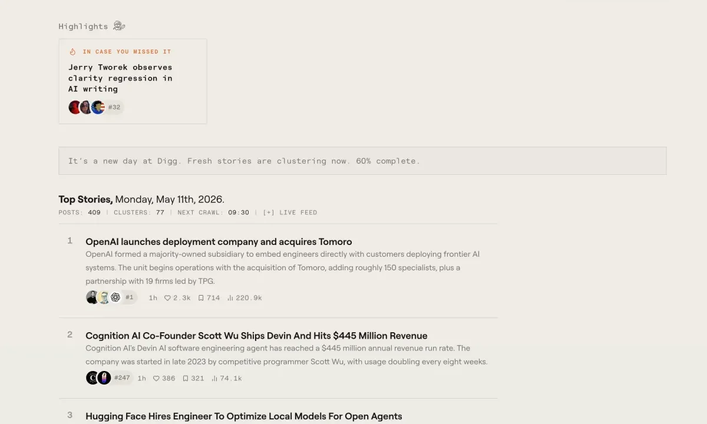Bookmark the Cognition story showing 321 saves

tap(193, 379)
